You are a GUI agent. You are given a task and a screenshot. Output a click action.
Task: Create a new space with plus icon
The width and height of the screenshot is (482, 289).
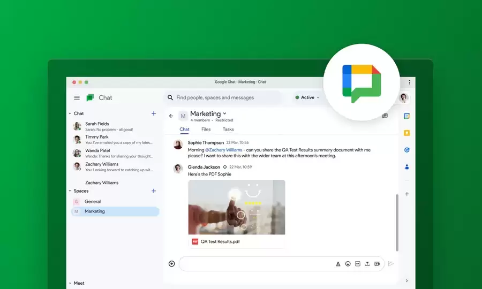pyautogui.click(x=154, y=191)
